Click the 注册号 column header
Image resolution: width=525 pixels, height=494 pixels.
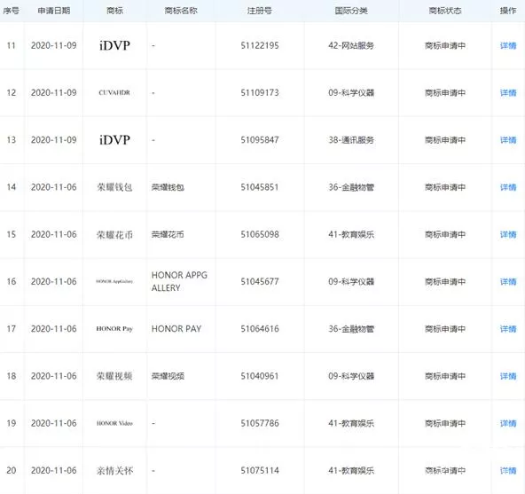260,11
